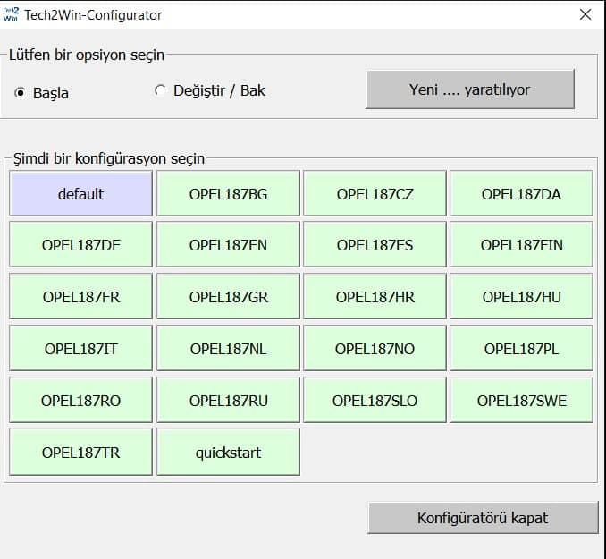Pick the OPEL187ES configuration
606x559 pixels.
(x=375, y=244)
